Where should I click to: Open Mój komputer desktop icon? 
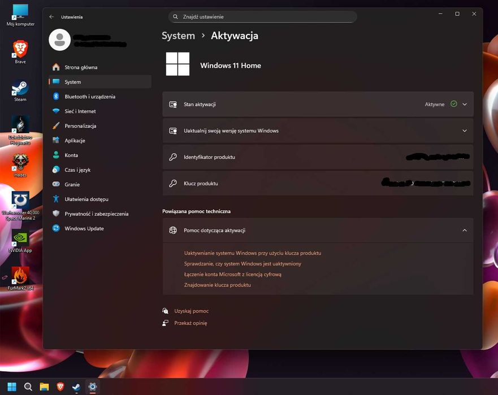click(x=20, y=15)
